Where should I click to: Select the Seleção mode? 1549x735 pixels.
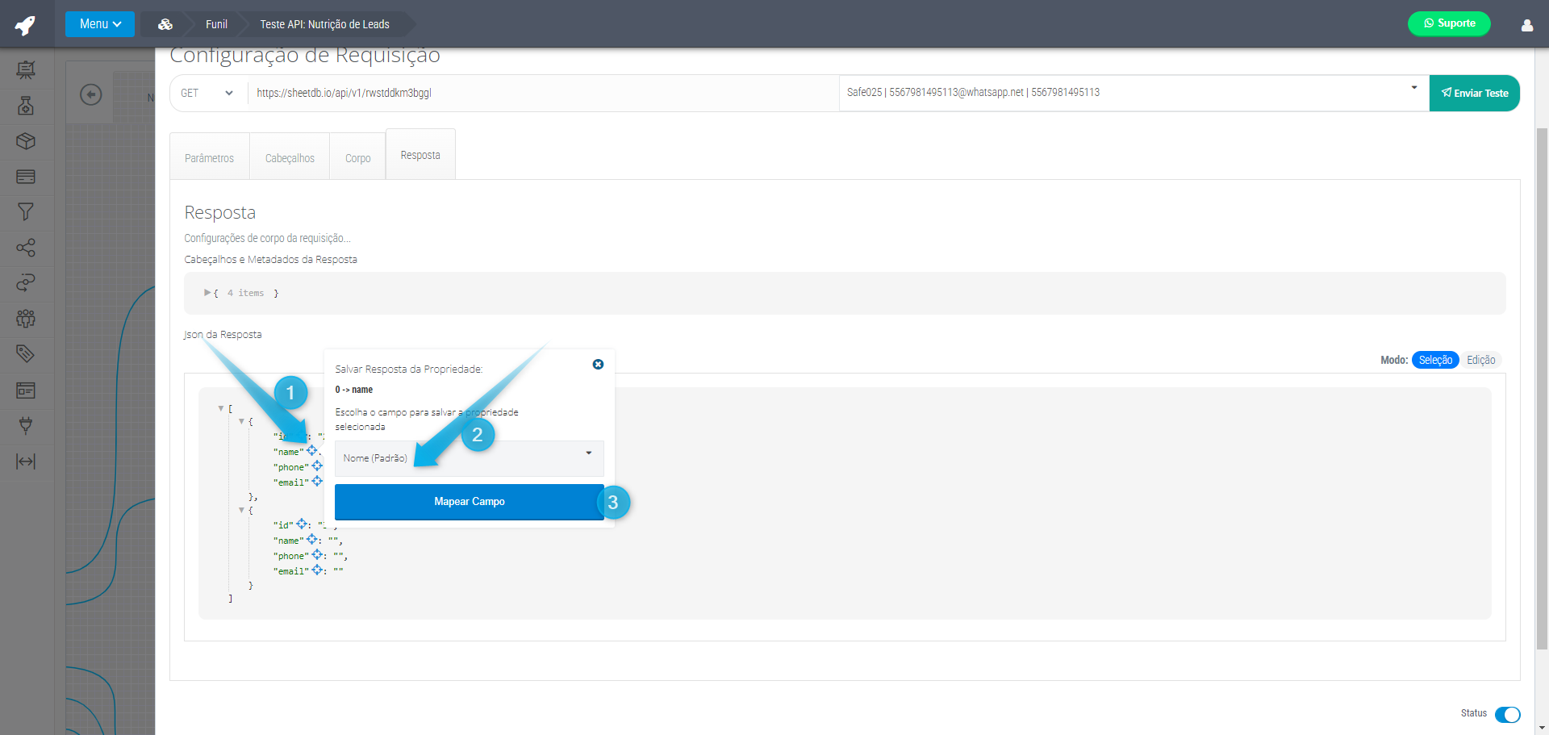pos(1434,361)
